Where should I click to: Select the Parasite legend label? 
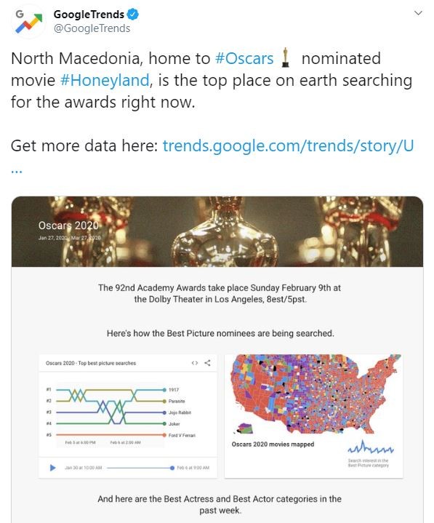pos(177,402)
